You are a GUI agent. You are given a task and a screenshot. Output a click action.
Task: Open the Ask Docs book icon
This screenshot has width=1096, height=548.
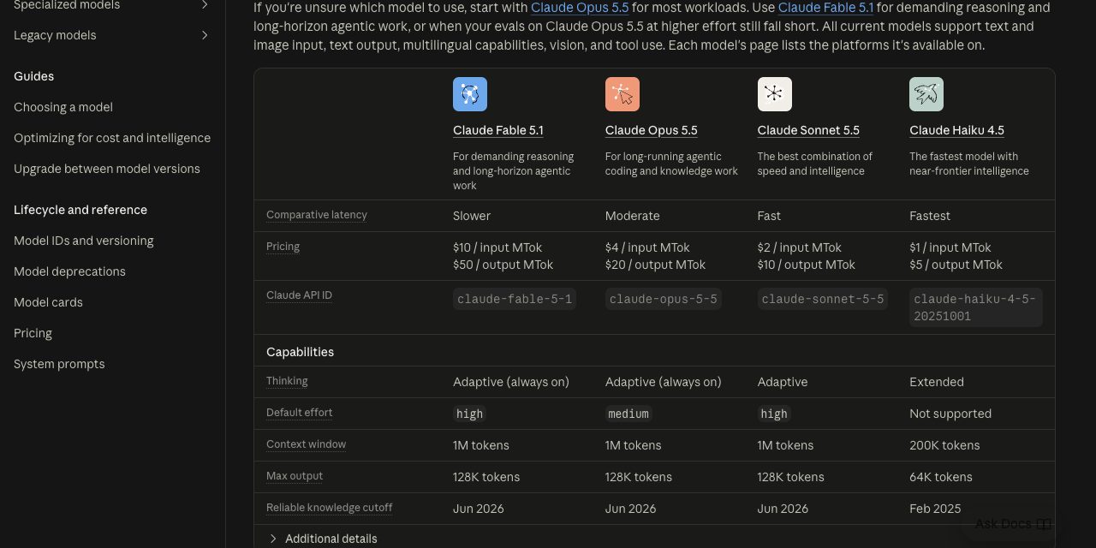[1044, 524]
